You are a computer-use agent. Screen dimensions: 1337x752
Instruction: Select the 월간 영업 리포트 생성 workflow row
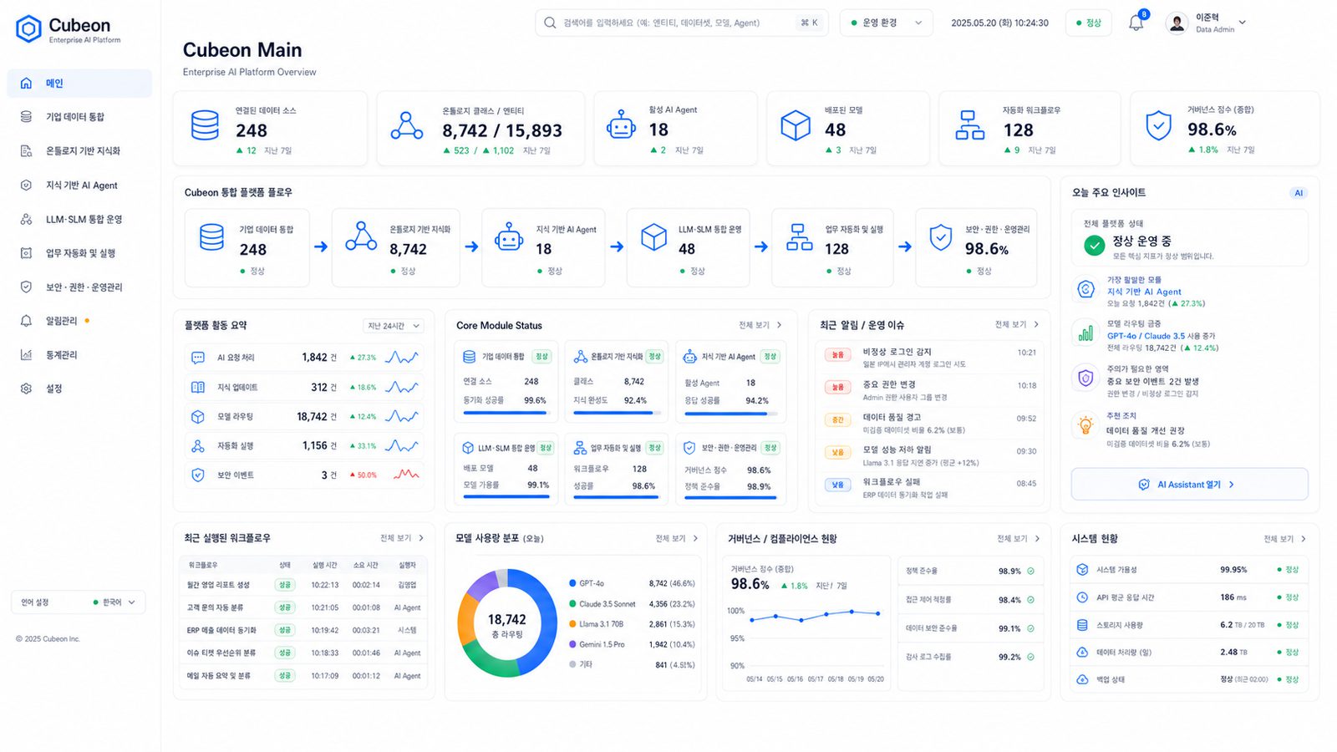(303, 585)
